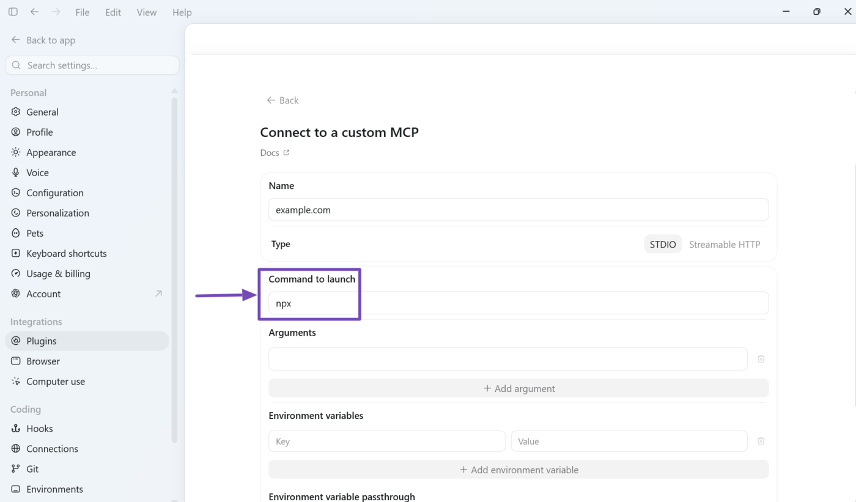Open General settings page
This screenshot has height=502, width=856.
(x=87, y=112)
